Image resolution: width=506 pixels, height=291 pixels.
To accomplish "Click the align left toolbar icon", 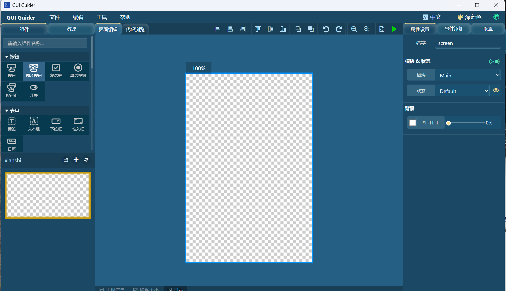I will pos(217,29).
